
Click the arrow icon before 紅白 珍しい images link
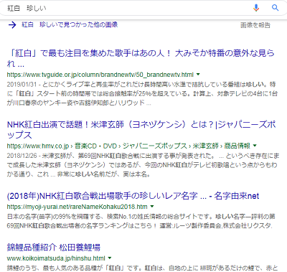pyautogui.click(x=12, y=24)
